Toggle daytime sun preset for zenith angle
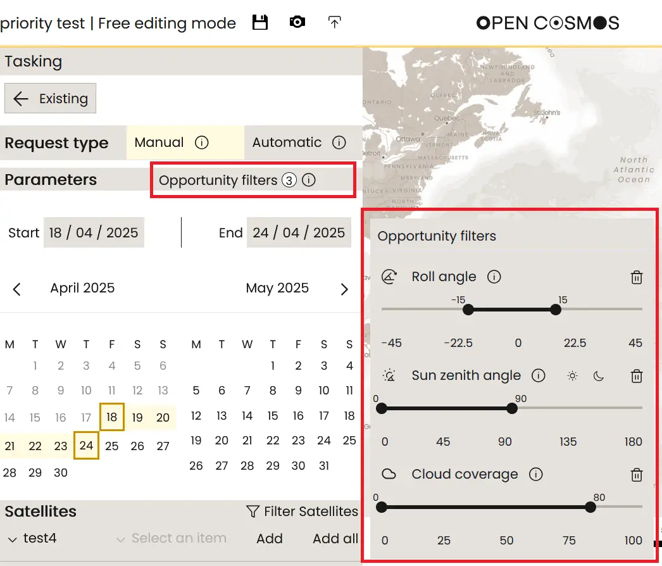The image size is (662, 566). click(x=572, y=376)
